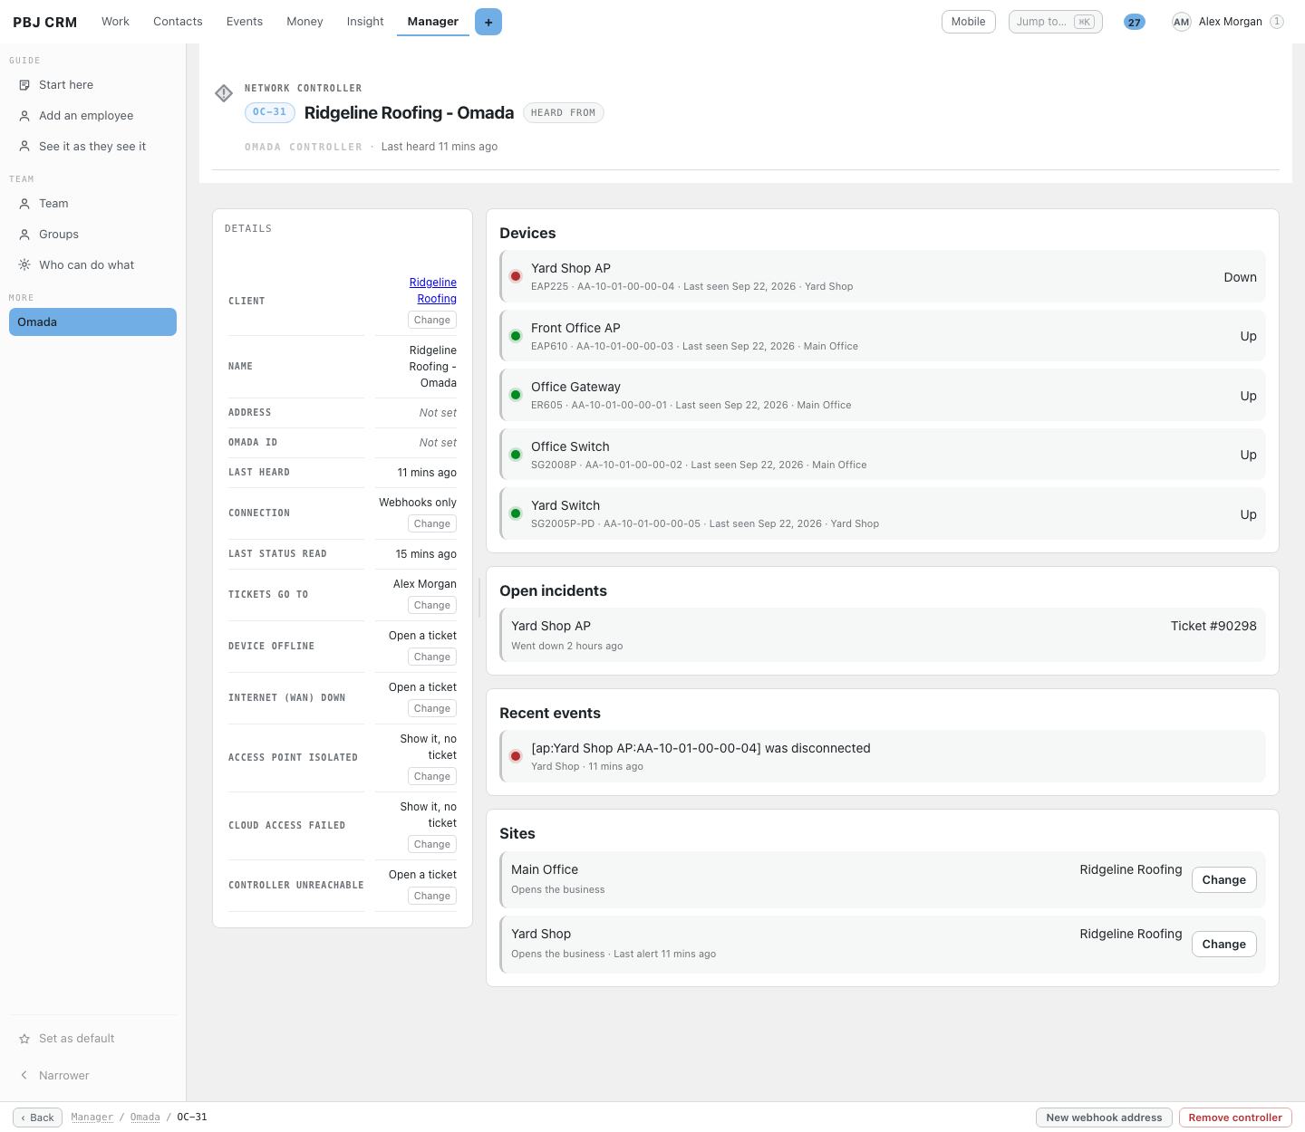
Task: Open the Work menu
Action: [115, 22]
